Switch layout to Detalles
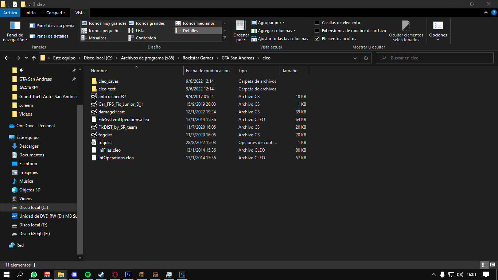498x280 pixels. 198,31
